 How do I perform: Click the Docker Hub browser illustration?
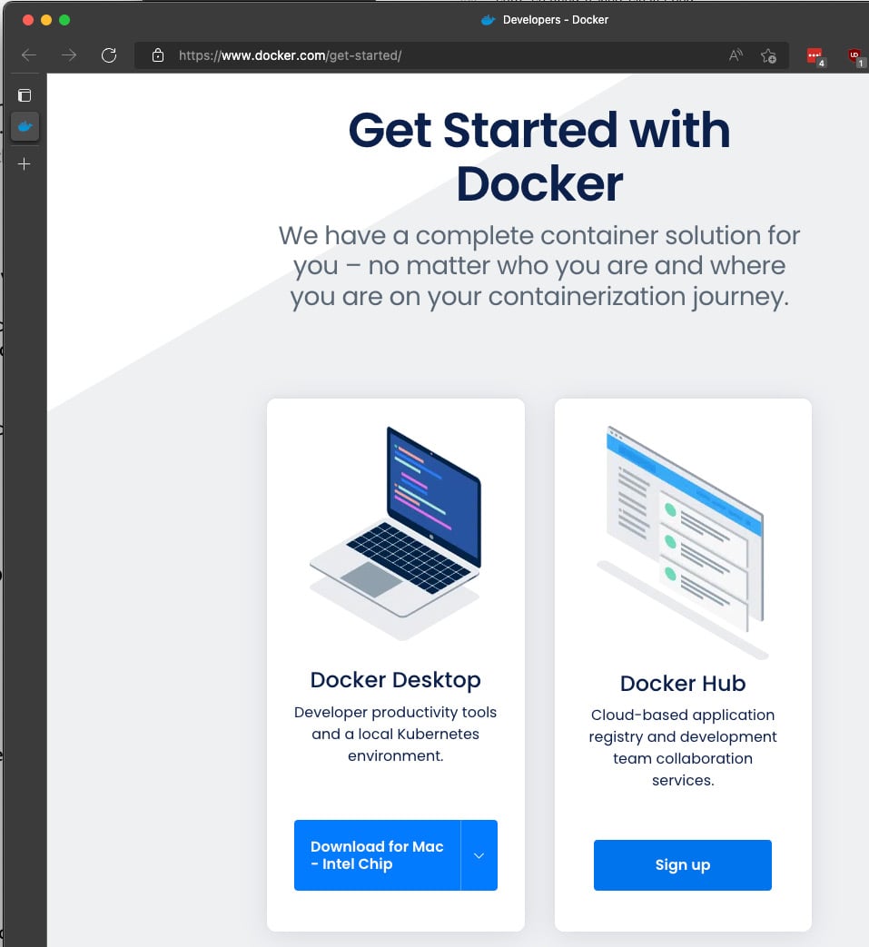click(x=683, y=542)
